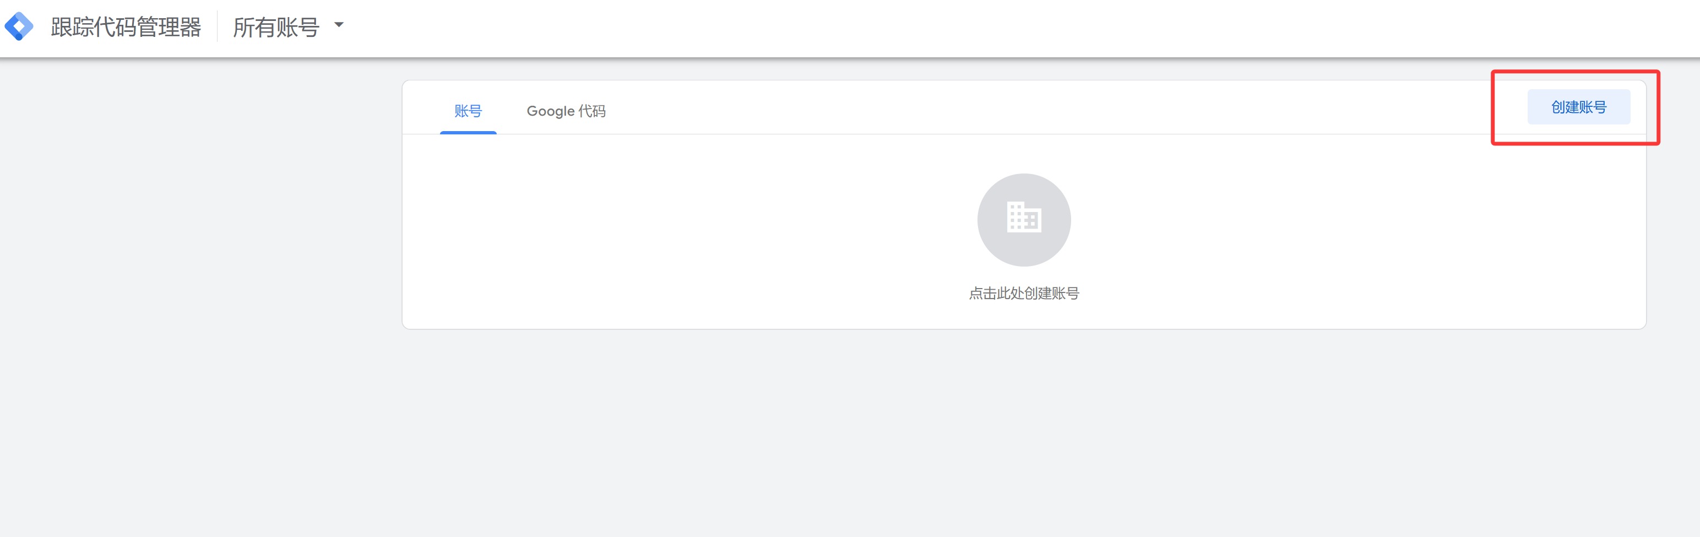Switch to the 账号 tab
The height and width of the screenshot is (537, 1700).
pyautogui.click(x=468, y=111)
